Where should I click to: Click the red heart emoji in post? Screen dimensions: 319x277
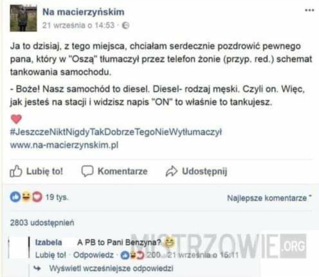coord(16,119)
